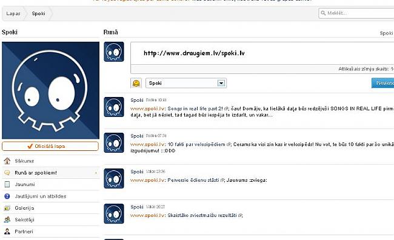Image resolution: width=394 pixels, height=240 pixels.
Task: Open www.spoki.lv link in Songs in real life post
Action: (147, 108)
